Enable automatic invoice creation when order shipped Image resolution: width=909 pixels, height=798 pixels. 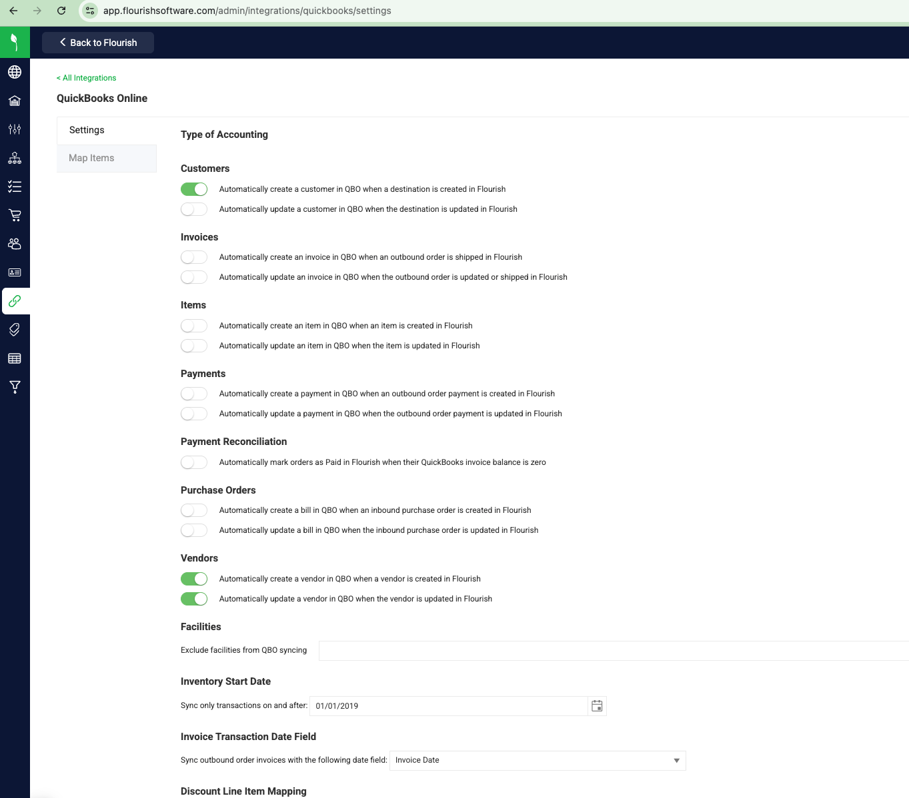click(194, 257)
